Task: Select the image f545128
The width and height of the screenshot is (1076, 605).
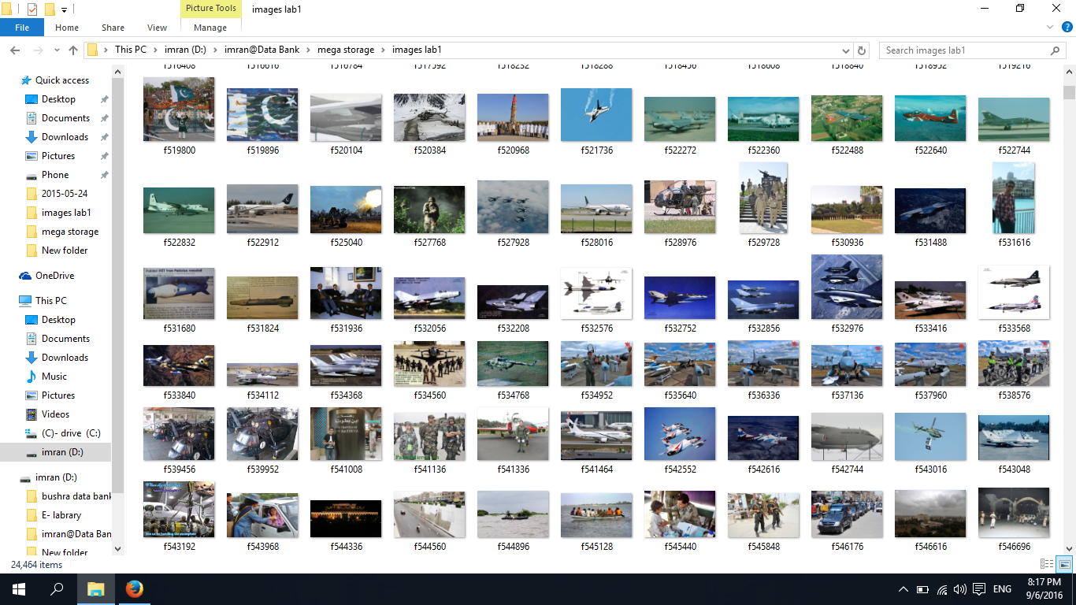Action: click(596, 515)
